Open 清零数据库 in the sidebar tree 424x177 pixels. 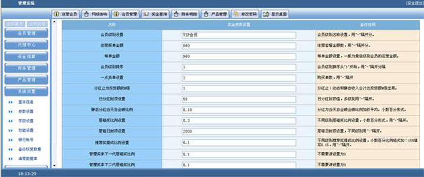click(x=28, y=158)
